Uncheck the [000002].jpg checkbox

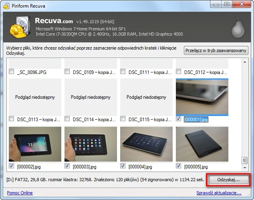[x=11, y=166]
